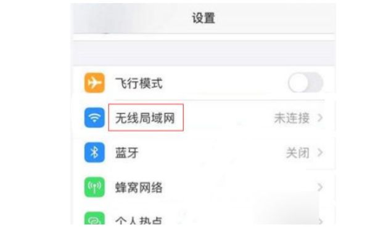Tap the blue Wi-Fi icon
Image resolution: width=370 pixels, height=246 pixels.
[94, 117]
